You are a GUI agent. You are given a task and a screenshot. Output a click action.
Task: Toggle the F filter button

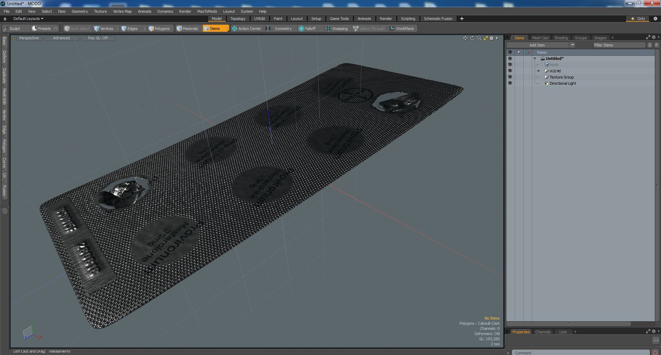pyautogui.click(x=657, y=45)
